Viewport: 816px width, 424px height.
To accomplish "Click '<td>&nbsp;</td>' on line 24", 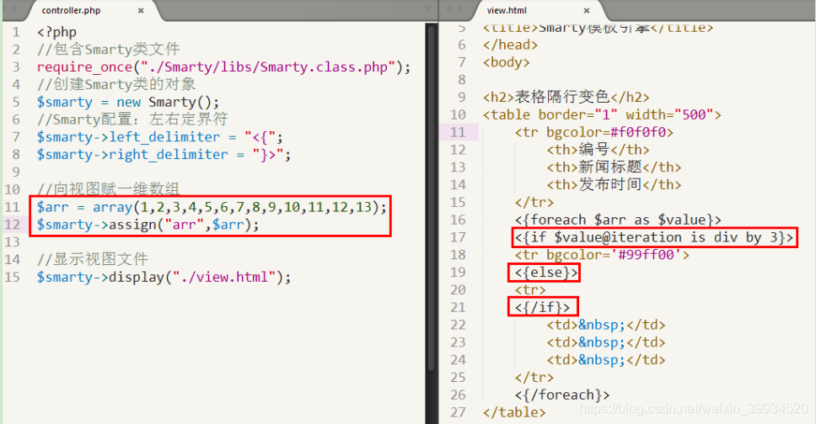I will click(606, 360).
